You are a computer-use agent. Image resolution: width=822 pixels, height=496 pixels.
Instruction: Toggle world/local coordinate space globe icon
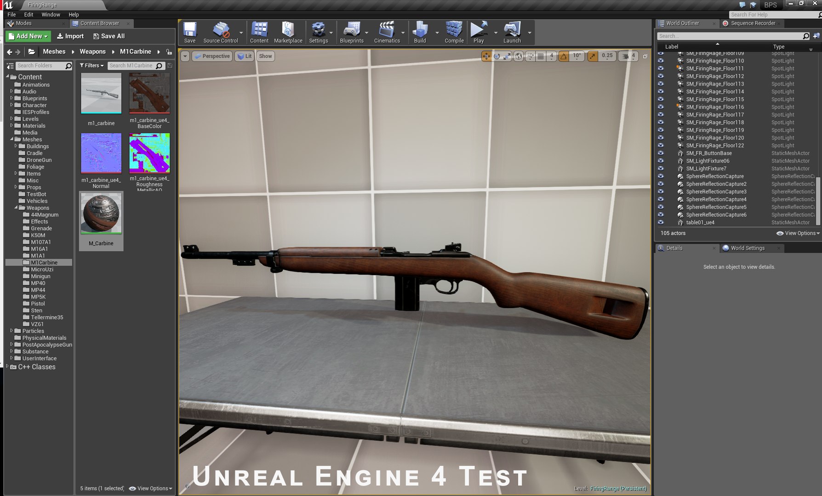(519, 56)
